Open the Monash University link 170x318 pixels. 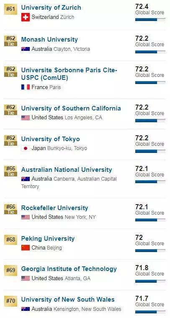pos(49,39)
